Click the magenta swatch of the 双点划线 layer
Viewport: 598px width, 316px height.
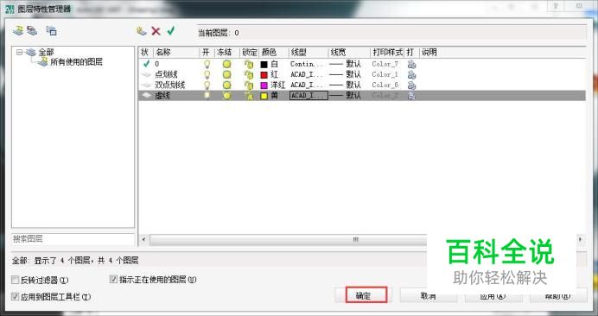[x=264, y=85]
